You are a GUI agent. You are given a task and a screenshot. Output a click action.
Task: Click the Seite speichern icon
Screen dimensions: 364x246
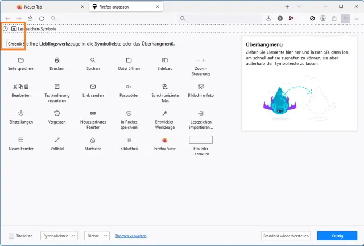click(21, 60)
